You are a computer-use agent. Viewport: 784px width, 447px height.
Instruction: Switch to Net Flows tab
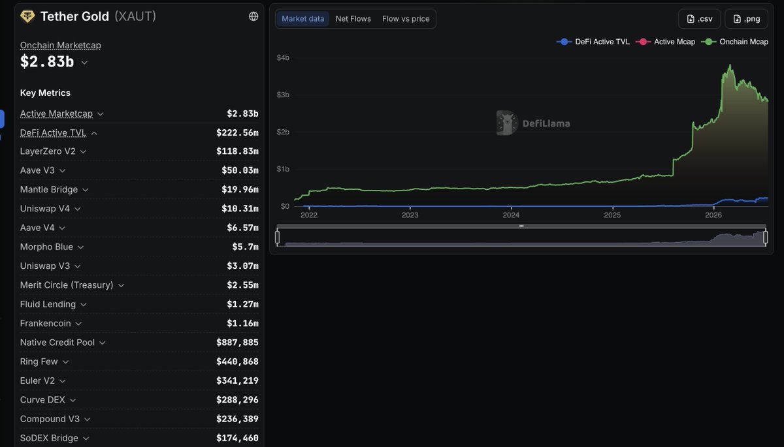(353, 19)
